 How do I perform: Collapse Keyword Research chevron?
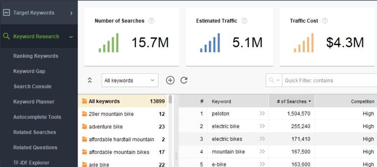[71, 37]
